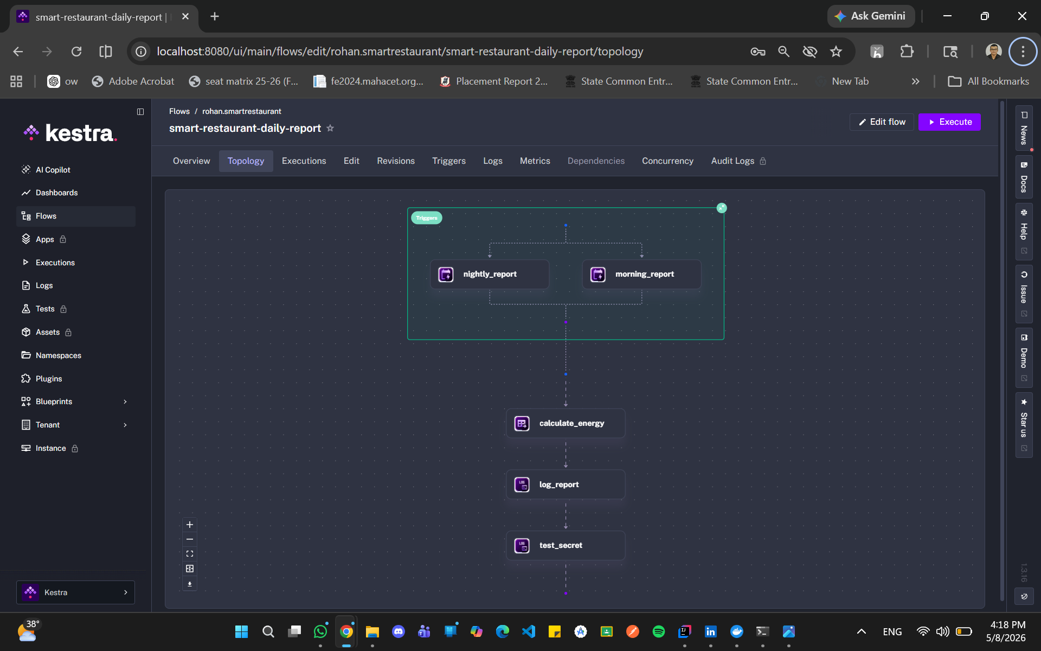Reload the current page
The image size is (1041, 651).
click(76, 52)
